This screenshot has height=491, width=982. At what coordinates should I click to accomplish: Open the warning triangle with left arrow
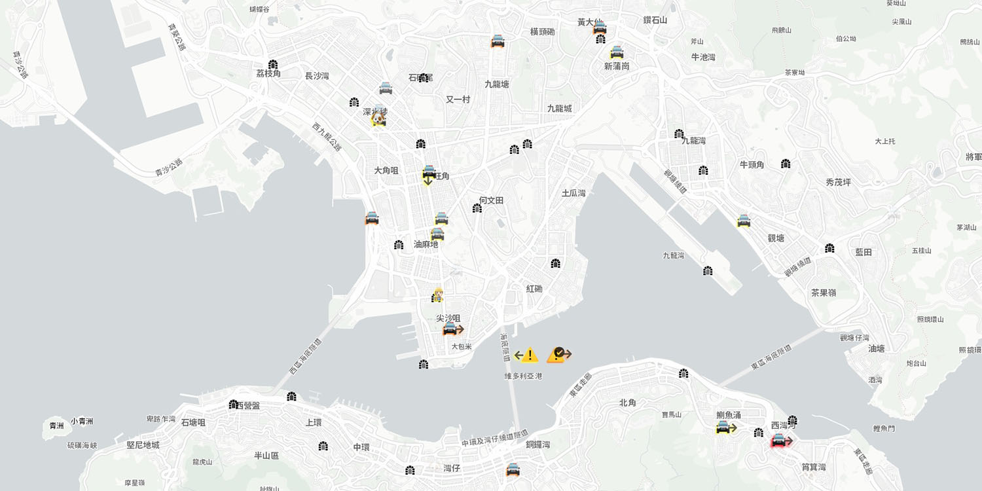(x=526, y=355)
